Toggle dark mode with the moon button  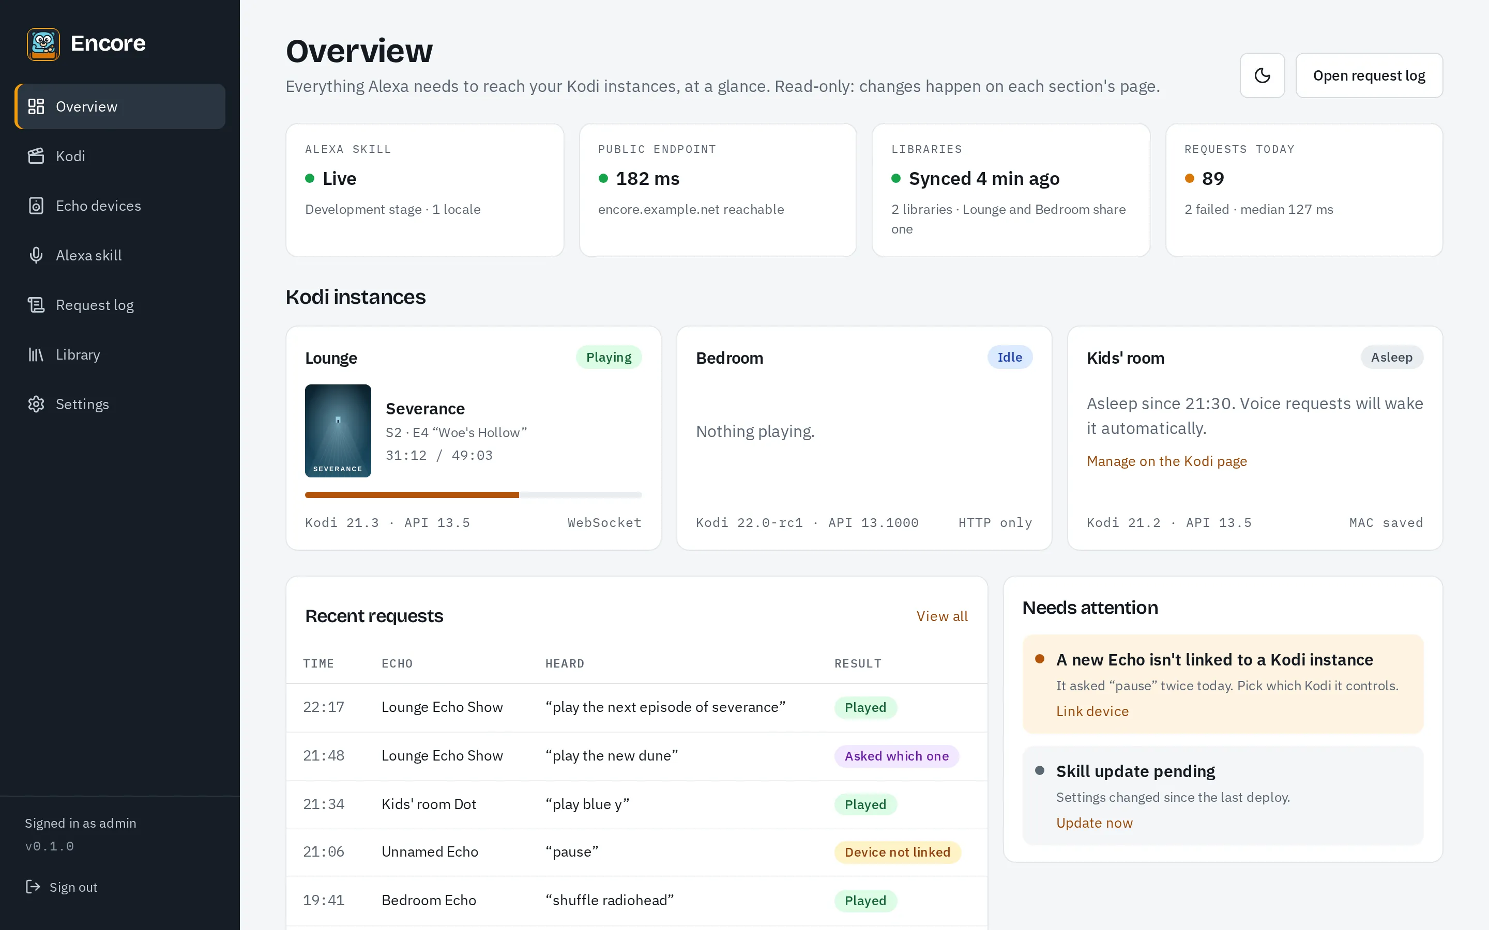click(x=1262, y=75)
